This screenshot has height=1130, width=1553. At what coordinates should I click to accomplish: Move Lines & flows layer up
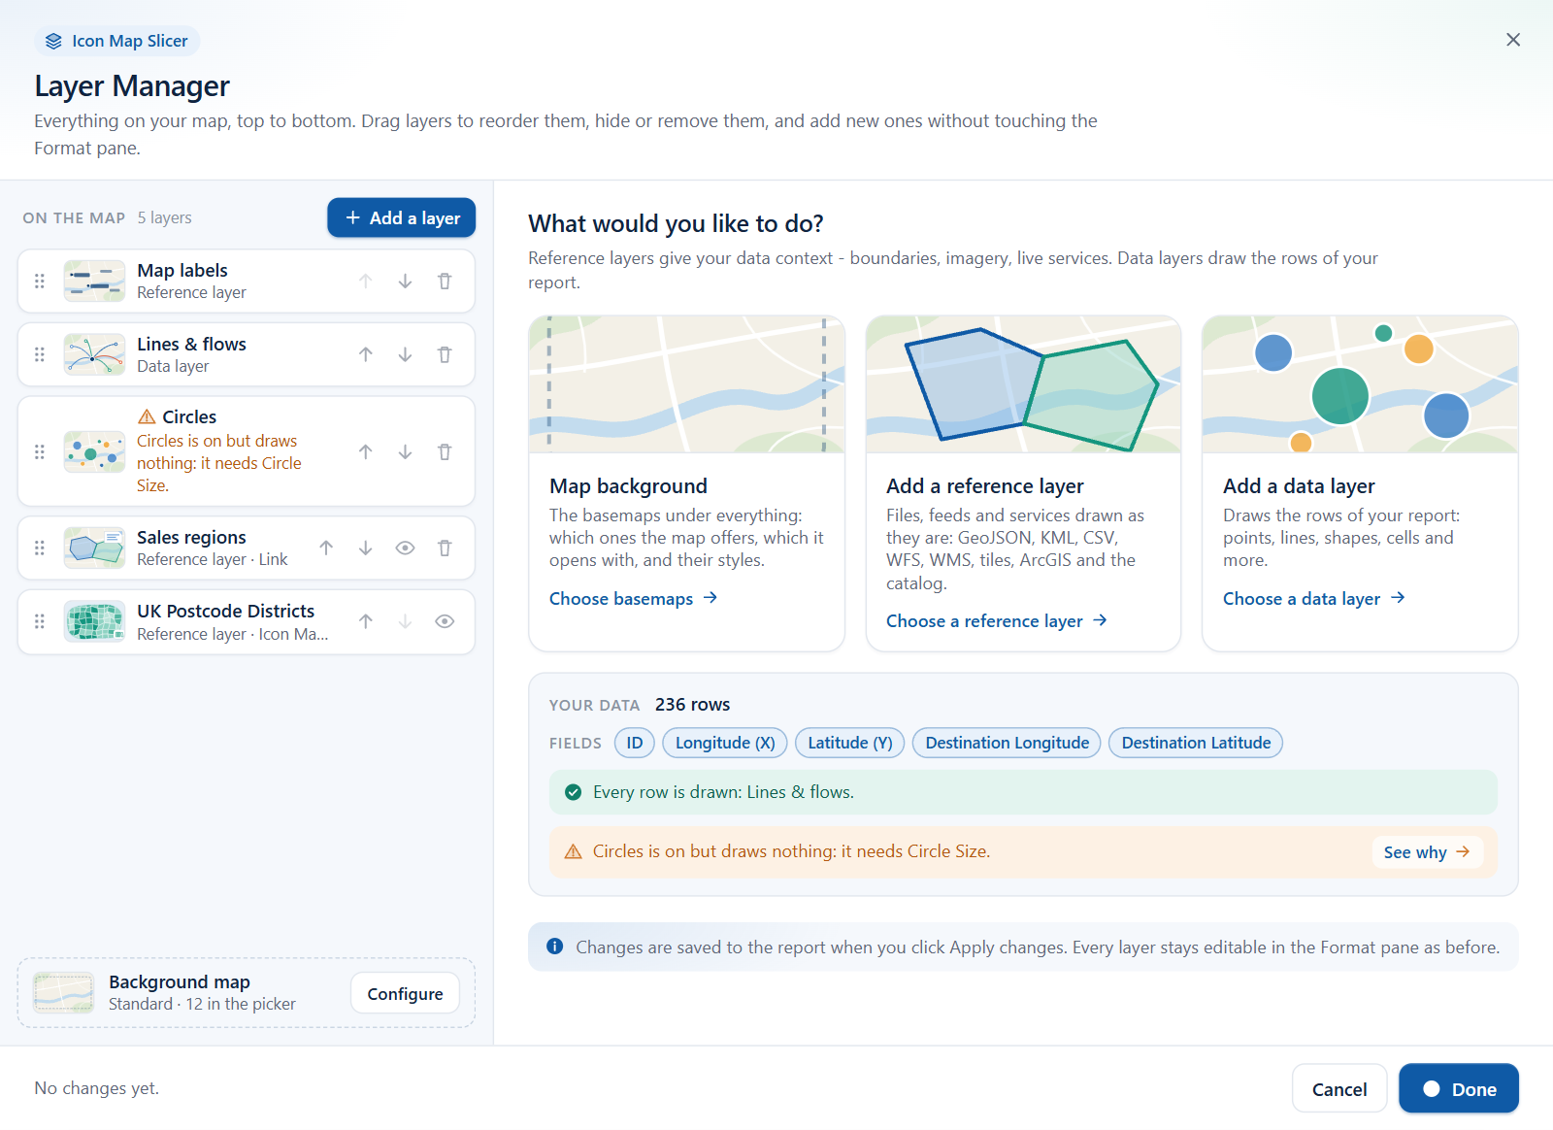click(366, 355)
